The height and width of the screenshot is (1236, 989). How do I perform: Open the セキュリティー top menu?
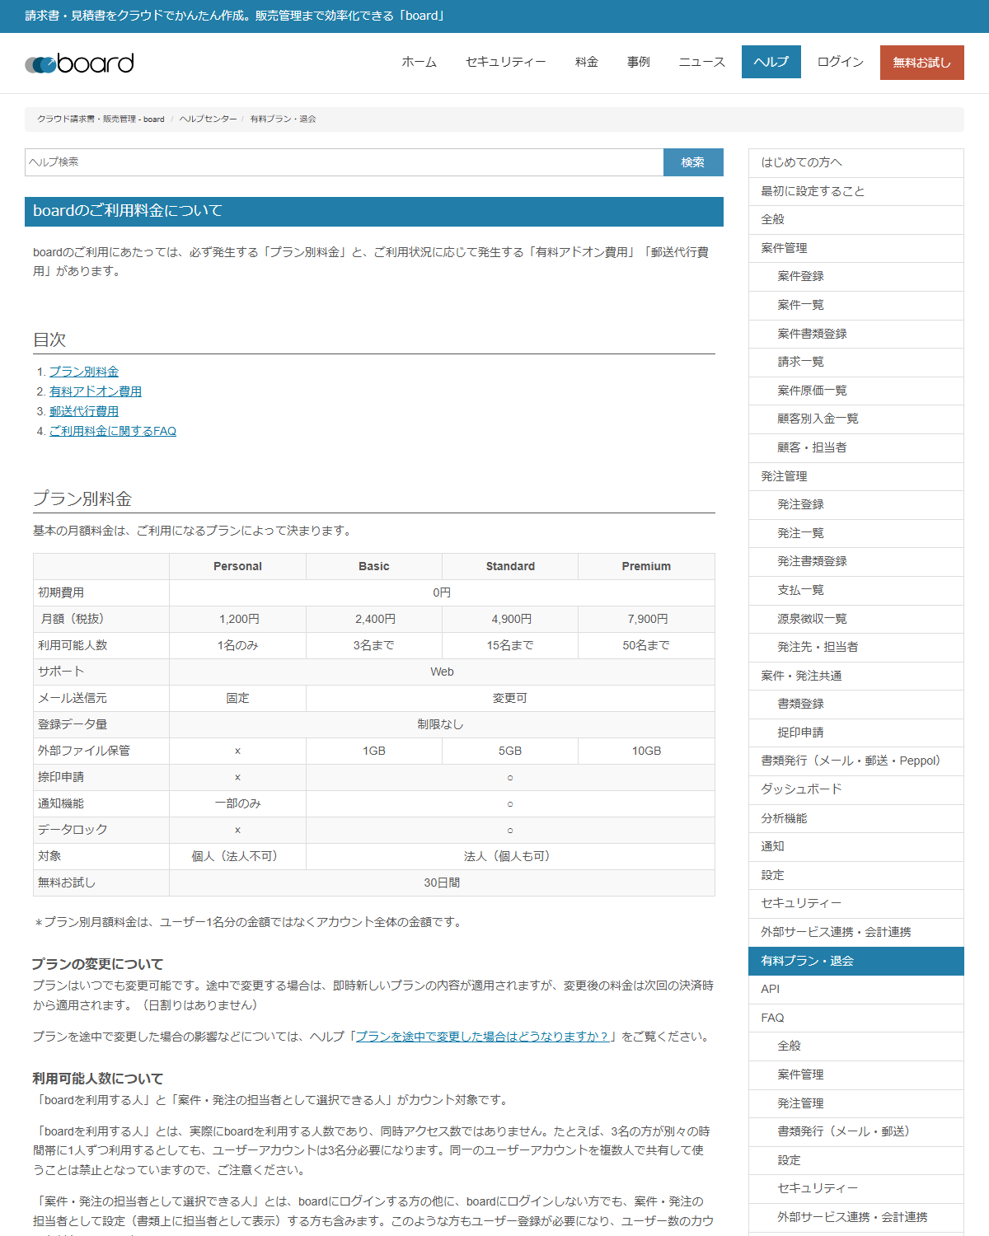tap(505, 62)
